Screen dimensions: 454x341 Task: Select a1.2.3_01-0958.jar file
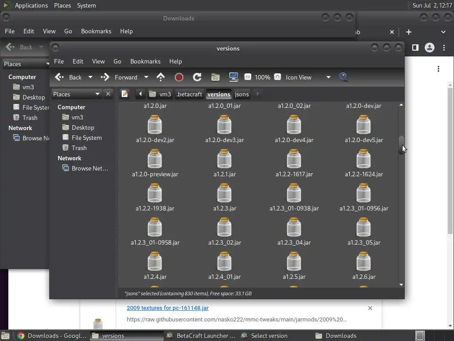pos(155,232)
